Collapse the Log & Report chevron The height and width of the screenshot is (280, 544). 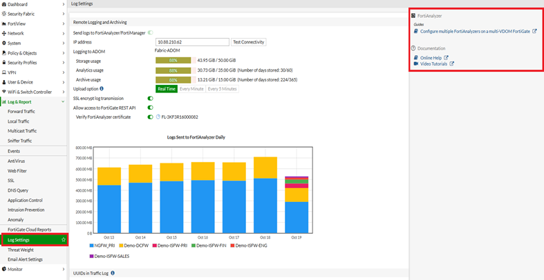tap(63, 102)
